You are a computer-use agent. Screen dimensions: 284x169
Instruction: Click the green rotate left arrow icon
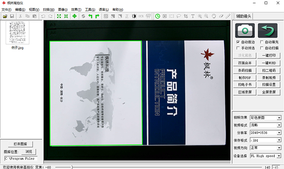point(90,16)
